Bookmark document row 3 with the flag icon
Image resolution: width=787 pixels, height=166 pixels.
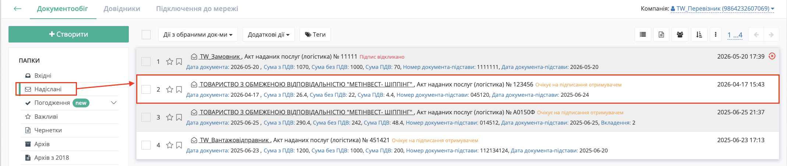coord(179,117)
